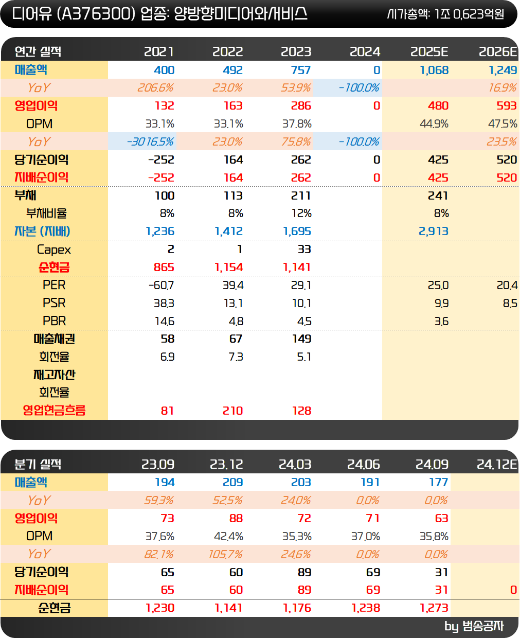Select 자본 (지배) value '1,695'
Screen dimensions: 520x638
tap(297, 232)
